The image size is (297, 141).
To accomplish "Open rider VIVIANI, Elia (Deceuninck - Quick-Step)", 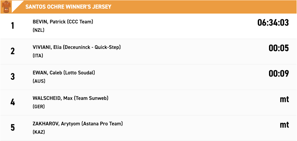I will click(77, 47).
